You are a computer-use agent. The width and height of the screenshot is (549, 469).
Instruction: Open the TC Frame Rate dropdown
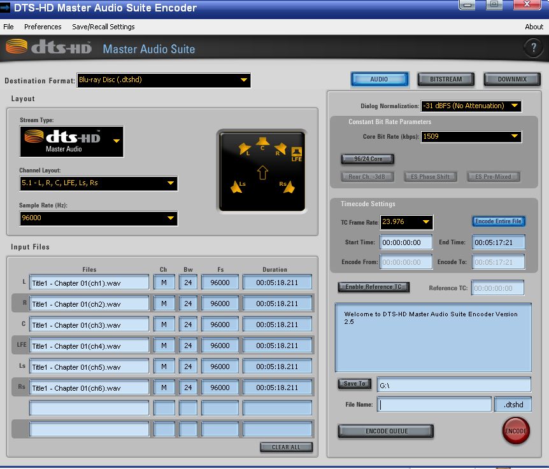[406, 222]
